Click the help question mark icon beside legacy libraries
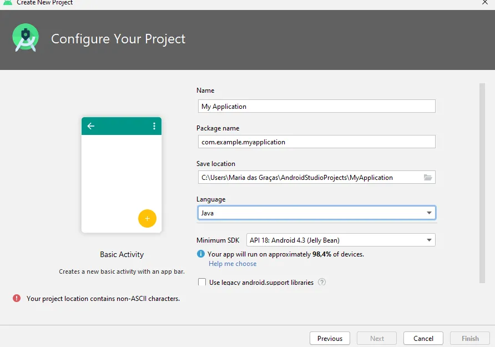The height and width of the screenshot is (347, 495). pos(322,282)
